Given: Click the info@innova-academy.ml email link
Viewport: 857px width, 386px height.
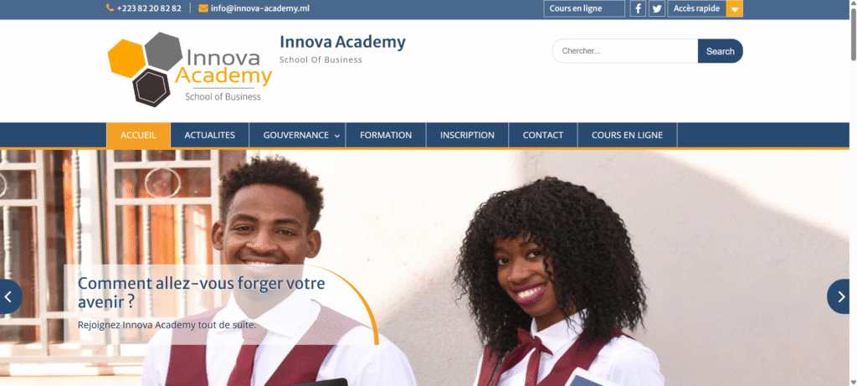Looking at the screenshot, I should tap(260, 8).
